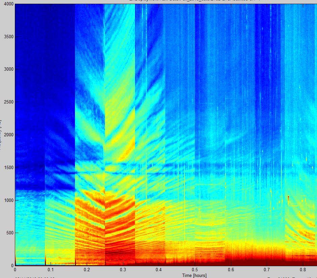
Task: Click the 0.1 tick on the time axis
Action: [x=51, y=270]
